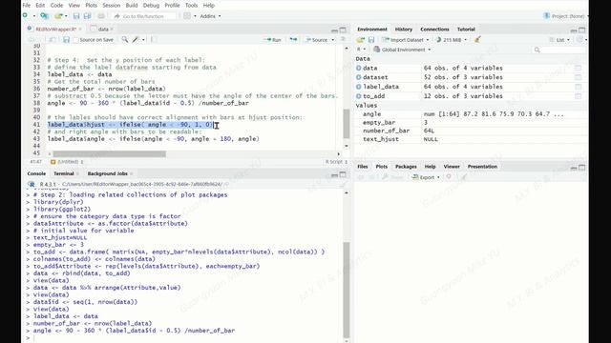
Task: Click the to_add object blue icon
Action: coord(359,95)
